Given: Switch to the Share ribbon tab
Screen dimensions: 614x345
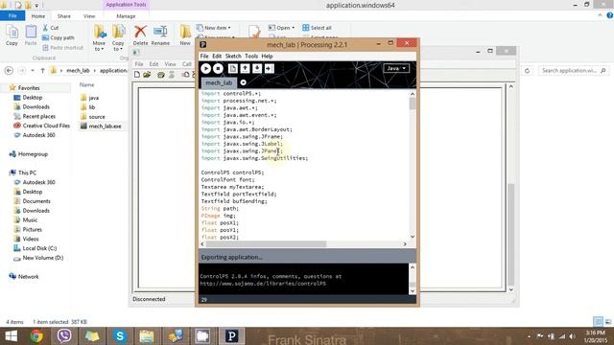Looking at the screenshot, I should 64,16.
